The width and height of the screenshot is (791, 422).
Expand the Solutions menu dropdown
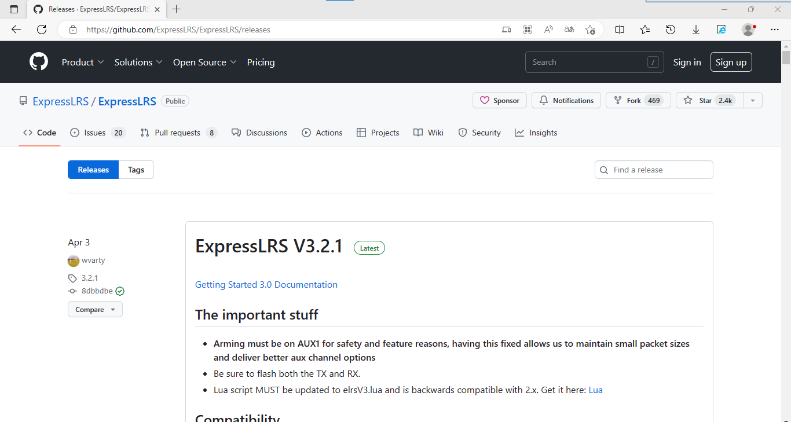coord(138,63)
